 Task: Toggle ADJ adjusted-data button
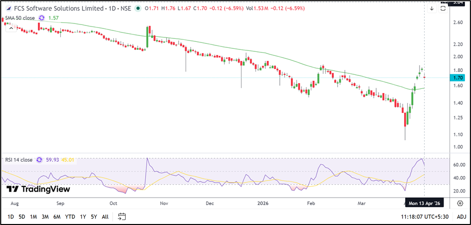462,217
